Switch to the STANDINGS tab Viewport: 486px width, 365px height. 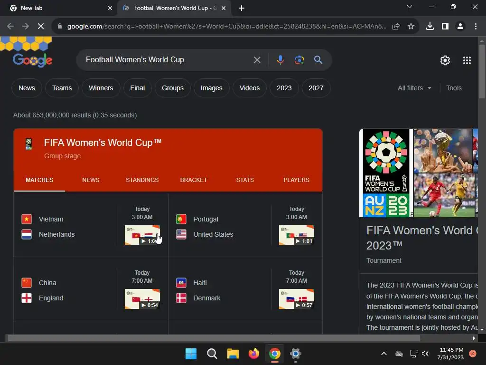(x=142, y=180)
